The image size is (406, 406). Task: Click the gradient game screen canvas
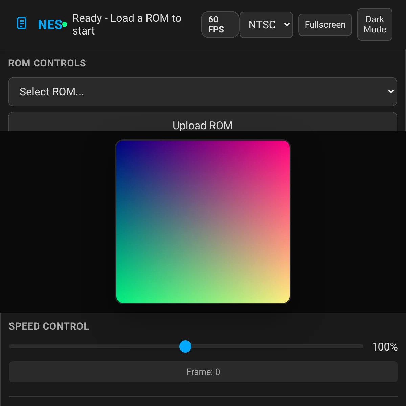click(203, 222)
